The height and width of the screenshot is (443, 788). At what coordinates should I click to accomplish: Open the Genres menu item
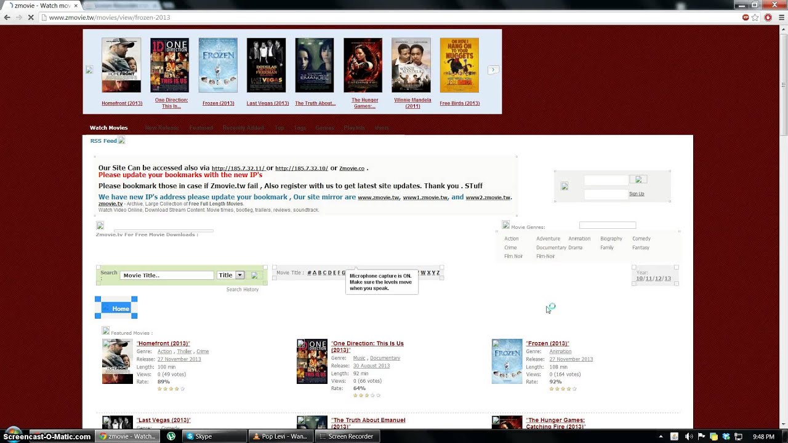[324, 128]
